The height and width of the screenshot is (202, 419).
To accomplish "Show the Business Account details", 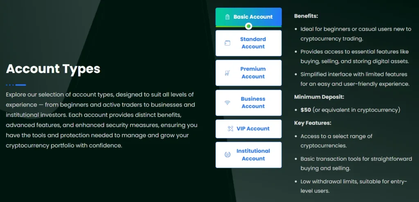I will tap(253, 102).
